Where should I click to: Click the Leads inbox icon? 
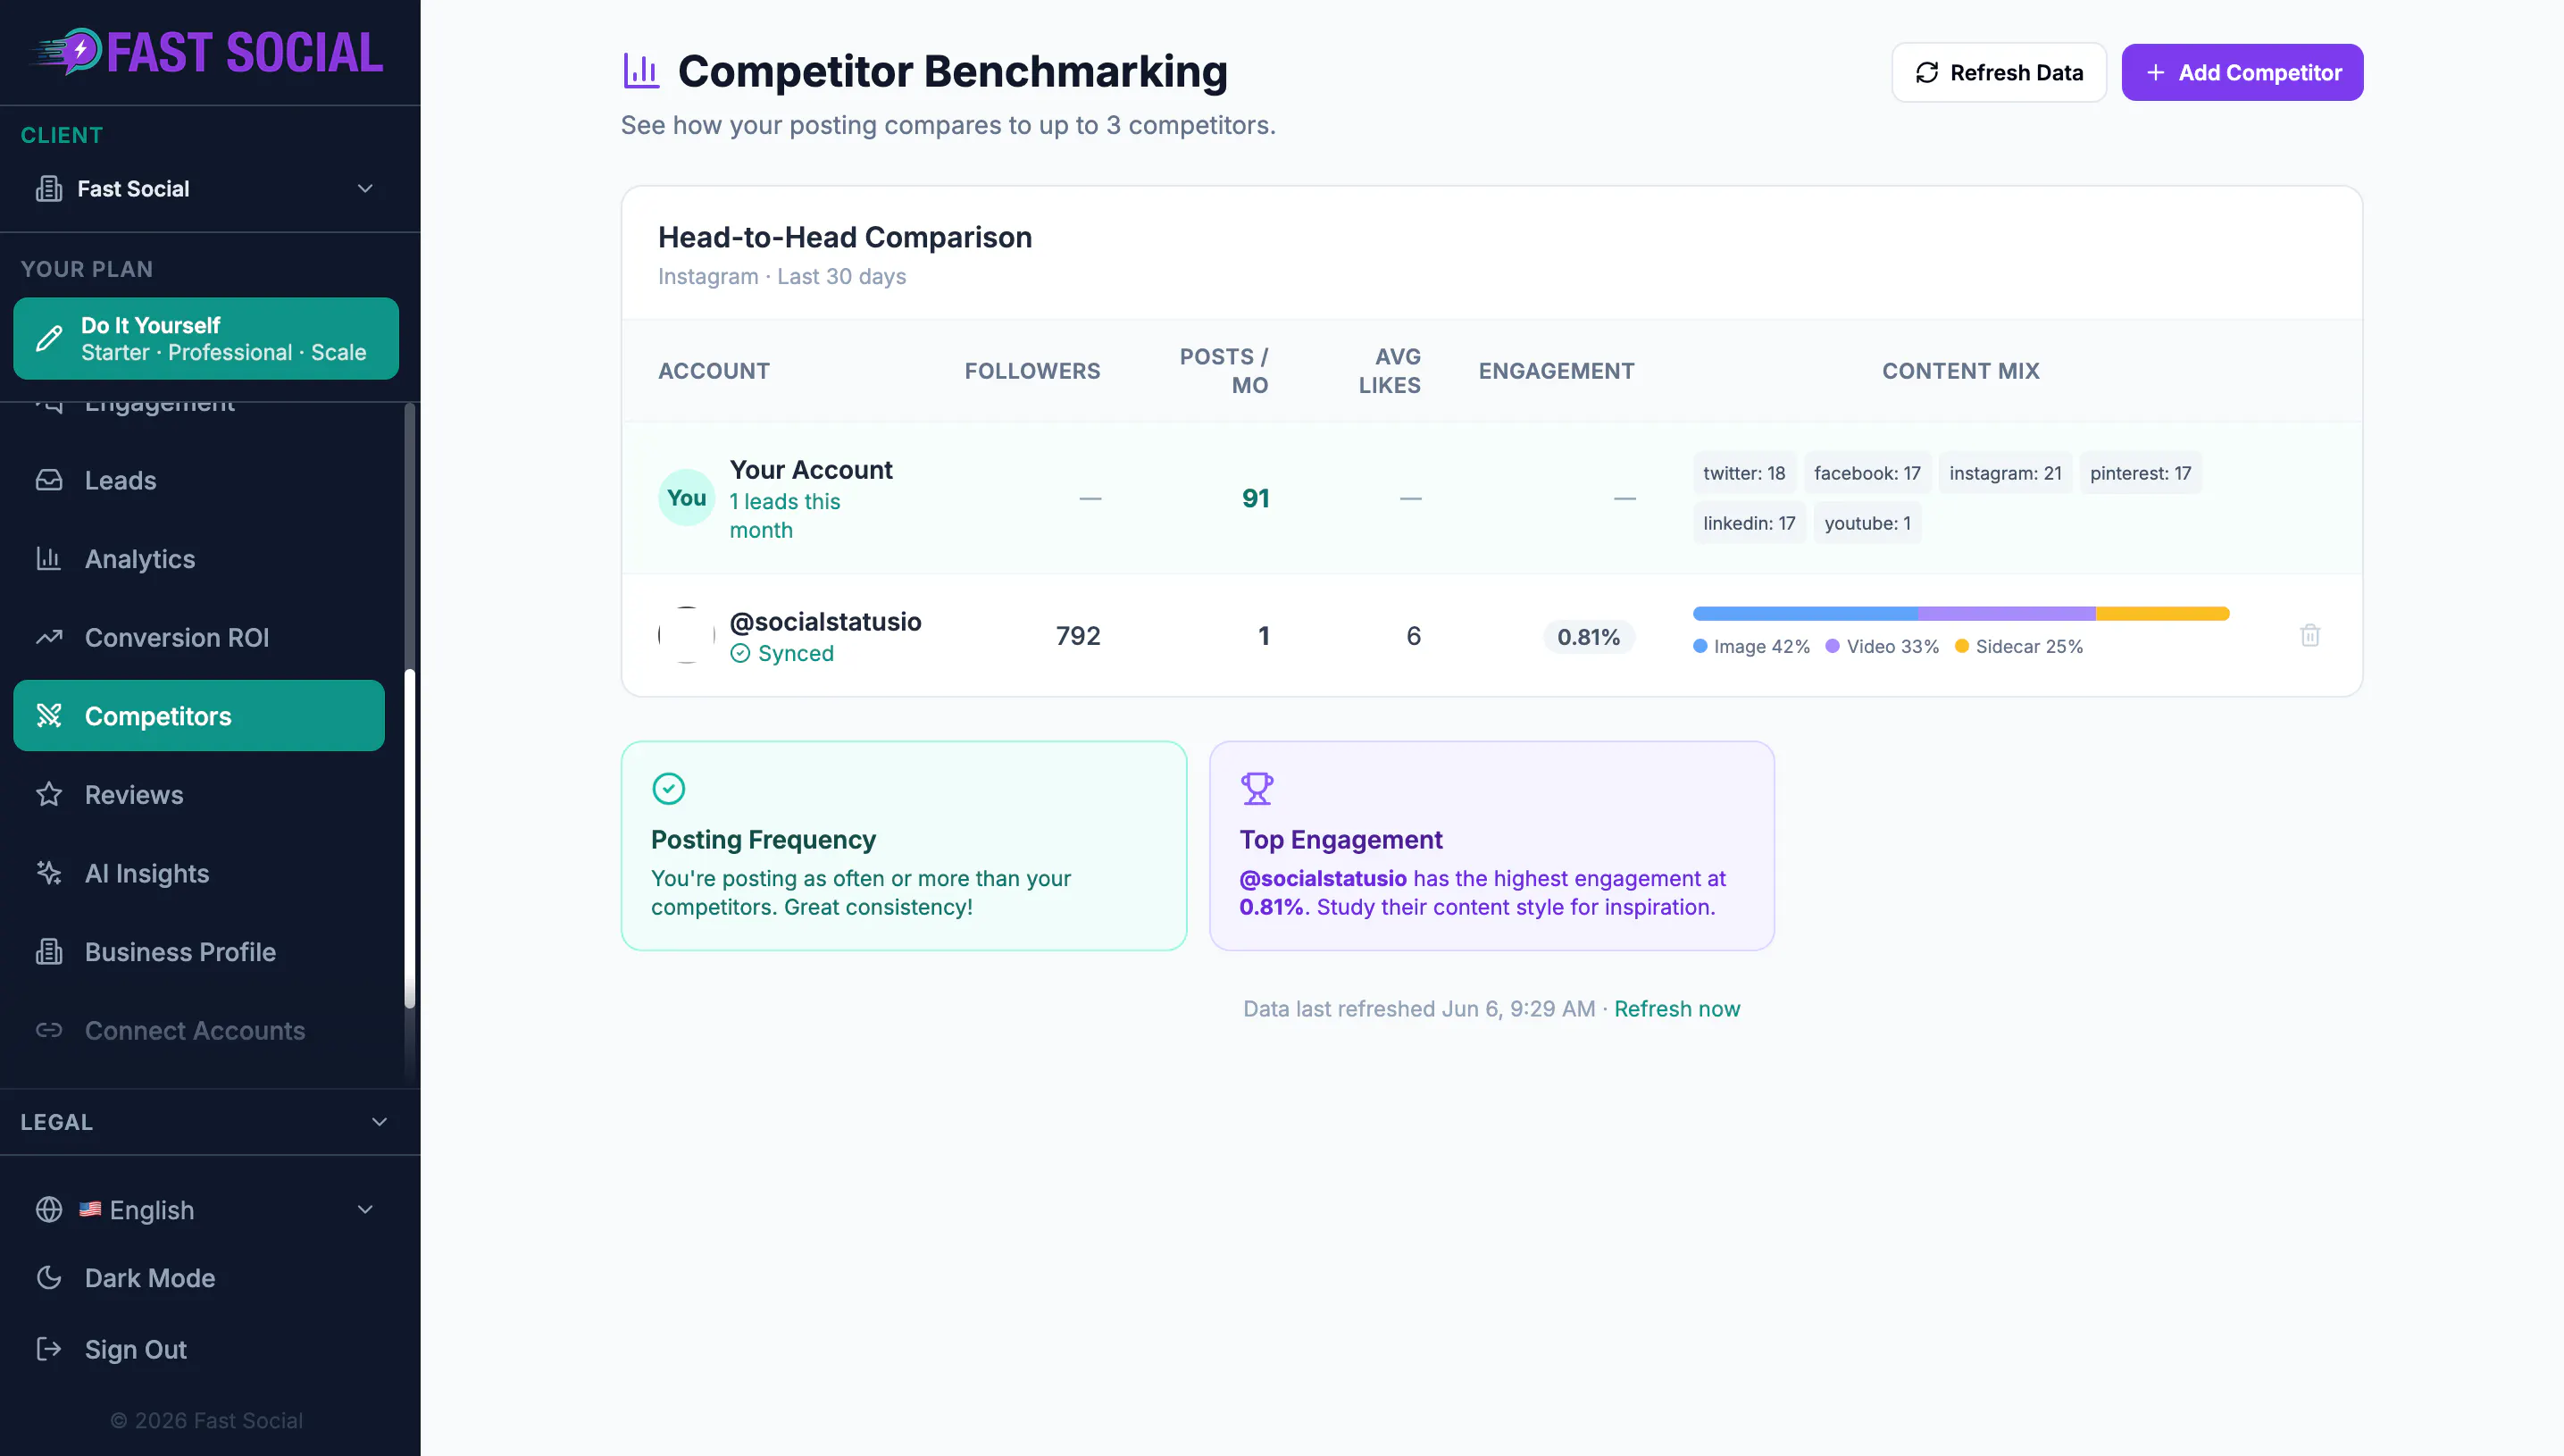(49, 480)
